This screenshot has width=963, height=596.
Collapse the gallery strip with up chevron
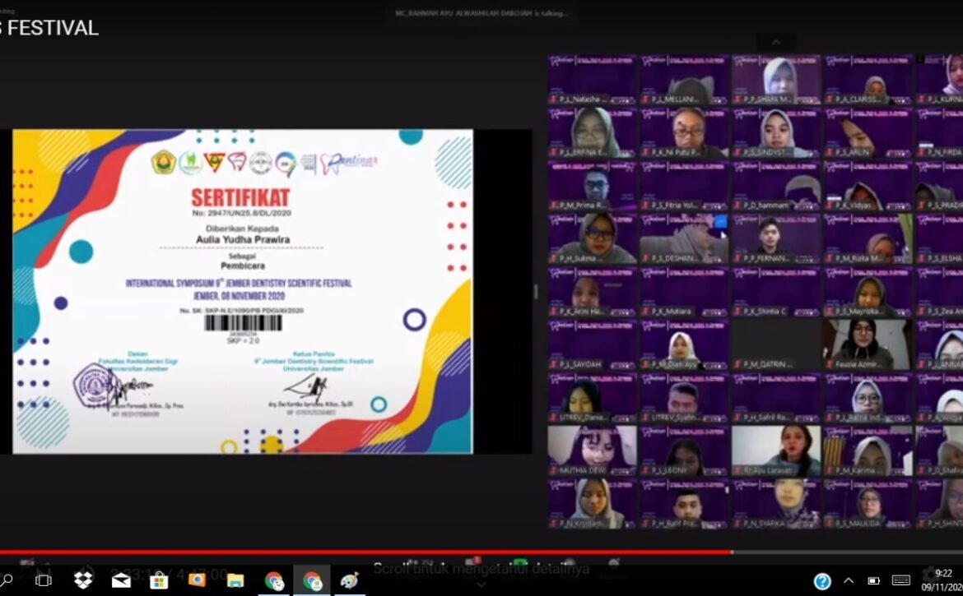pyautogui.click(x=776, y=42)
